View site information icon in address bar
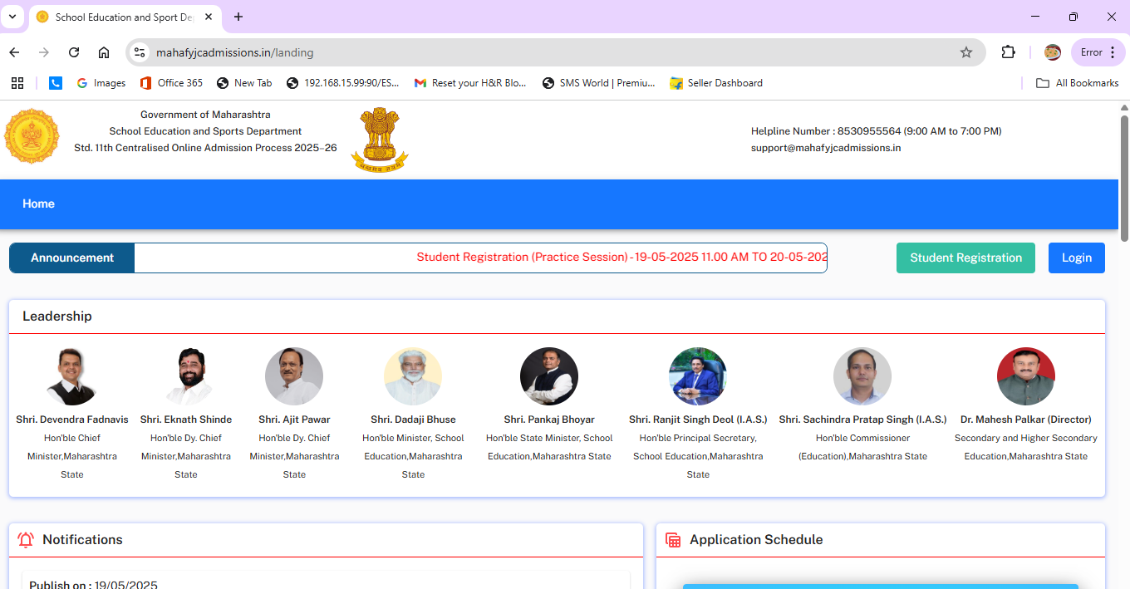Screen dimensions: 1130x589 pos(140,52)
